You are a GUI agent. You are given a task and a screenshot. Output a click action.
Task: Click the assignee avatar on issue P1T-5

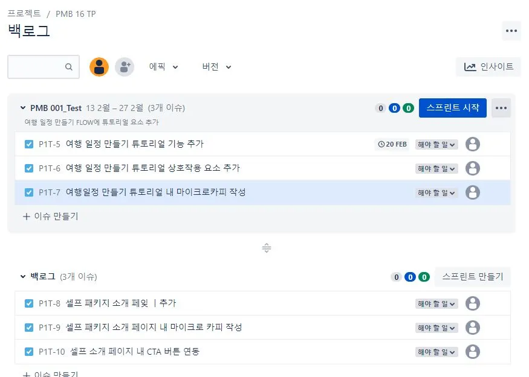pyautogui.click(x=472, y=144)
